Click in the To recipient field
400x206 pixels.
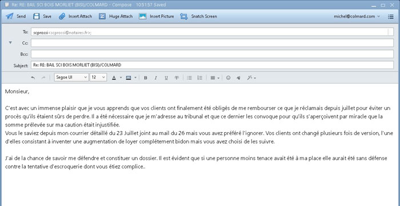212,32
